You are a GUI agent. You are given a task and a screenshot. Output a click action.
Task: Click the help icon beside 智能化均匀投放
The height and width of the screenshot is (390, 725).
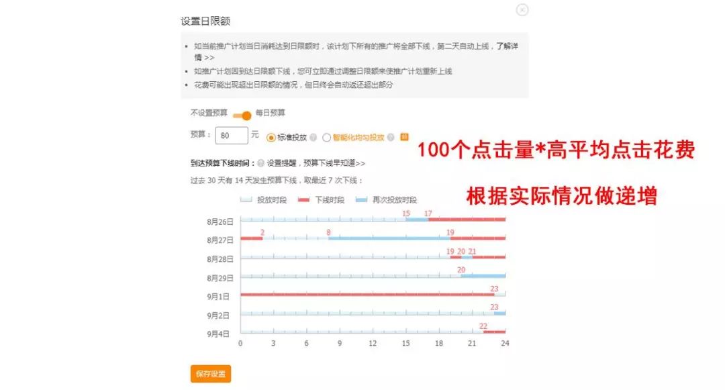(x=391, y=137)
